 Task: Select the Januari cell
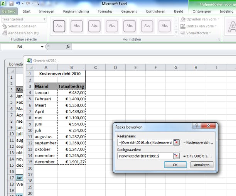coord(46,93)
